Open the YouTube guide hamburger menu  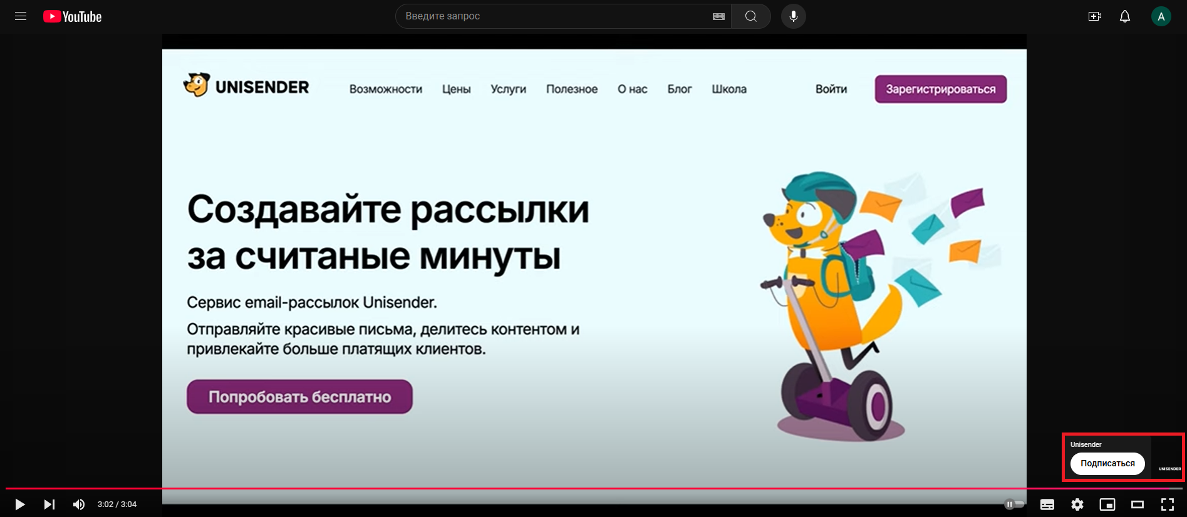21,16
